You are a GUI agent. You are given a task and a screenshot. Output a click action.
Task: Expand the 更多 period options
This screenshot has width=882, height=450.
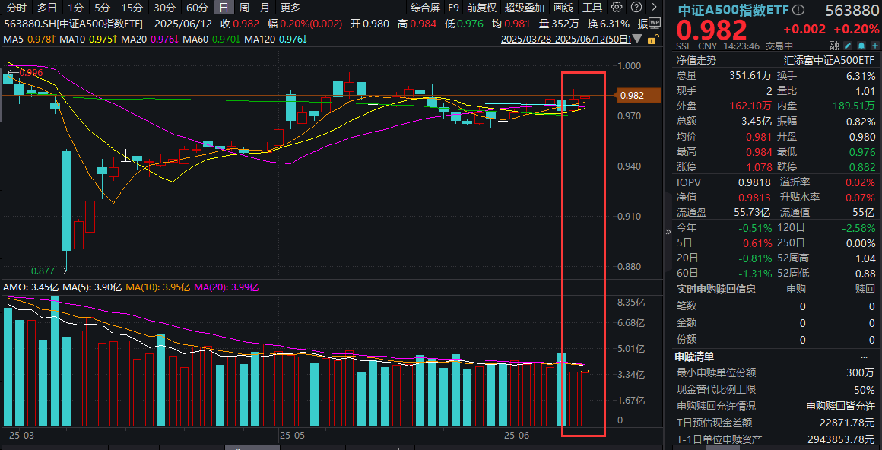(290, 8)
